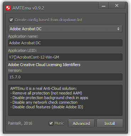Click the PainteR, 2016 credit text

20,123
